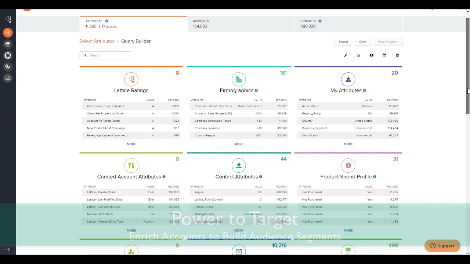Image resolution: width=470 pixels, height=264 pixels.
Task: Click the Product Spend Profile dollar icon
Action: tap(348, 165)
